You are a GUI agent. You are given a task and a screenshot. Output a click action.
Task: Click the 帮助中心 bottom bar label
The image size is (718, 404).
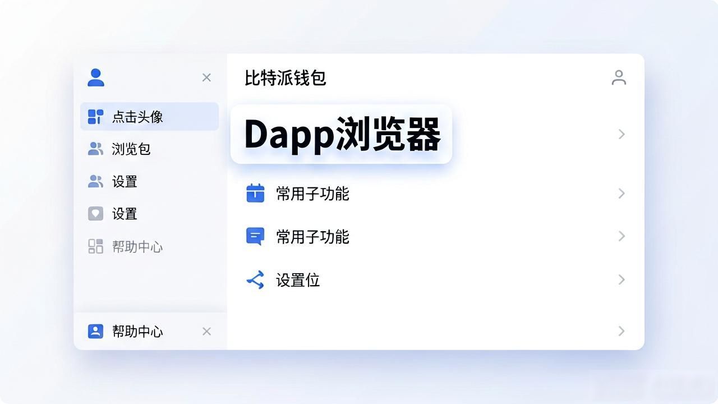[137, 332]
